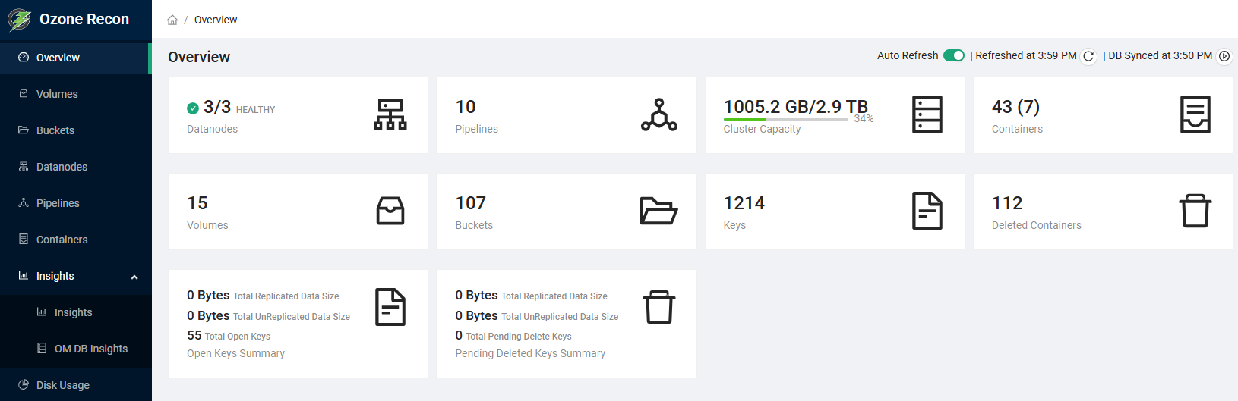Click the Volumes inbox icon on the card
The width and height of the screenshot is (1238, 401).
tap(390, 211)
